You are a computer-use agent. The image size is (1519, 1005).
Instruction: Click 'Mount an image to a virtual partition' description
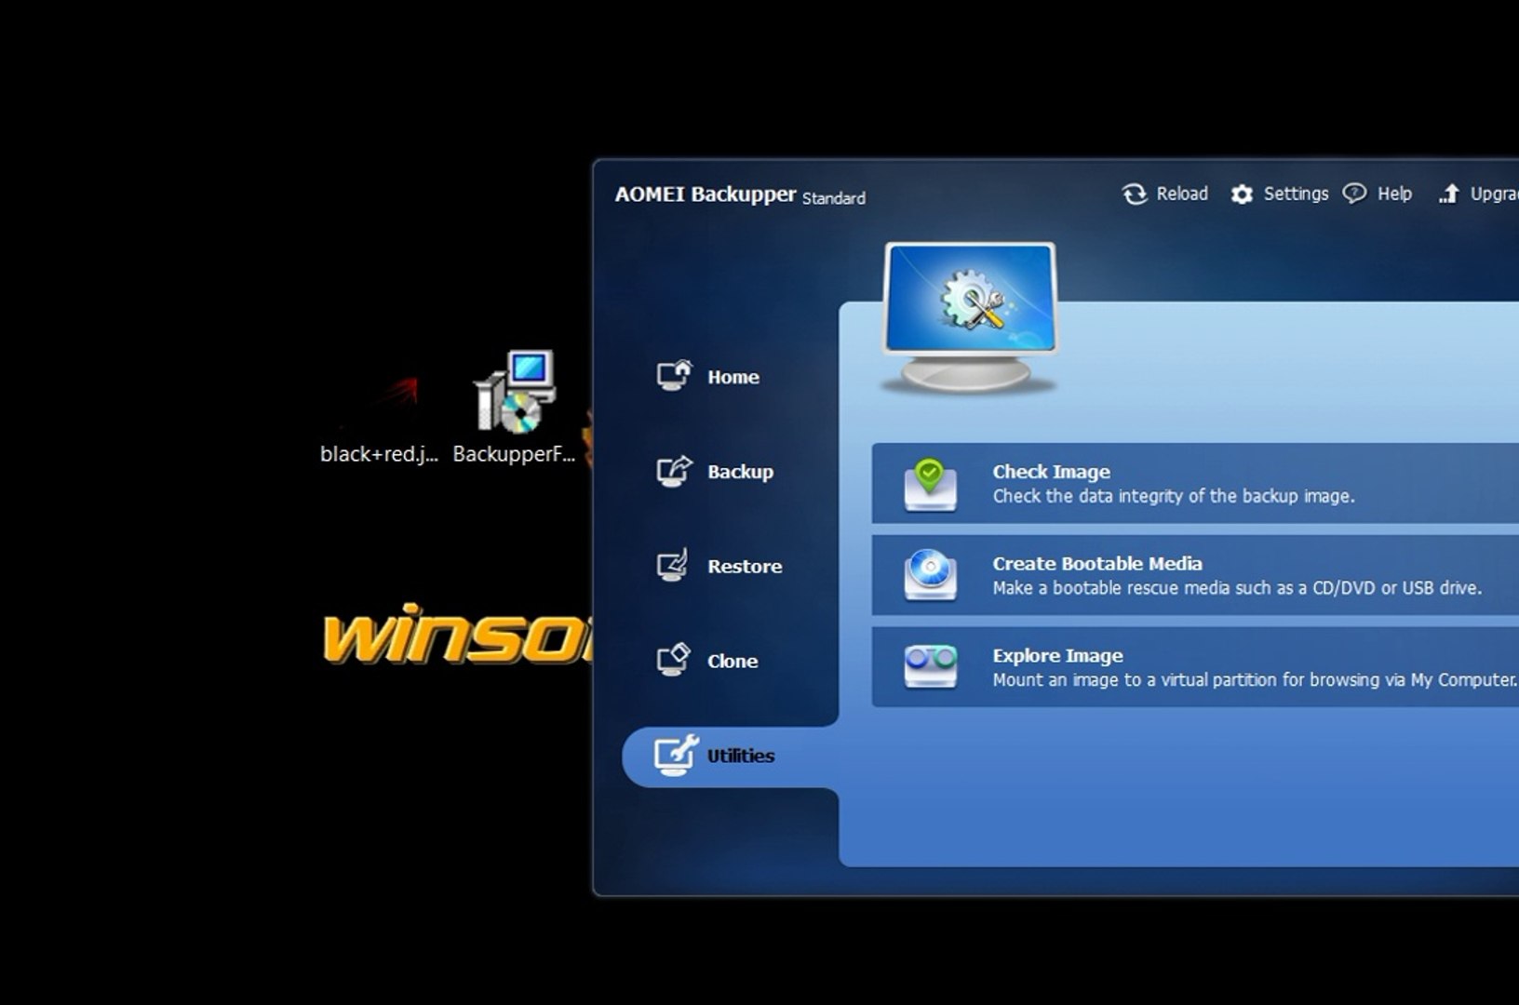click(1255, 679)
